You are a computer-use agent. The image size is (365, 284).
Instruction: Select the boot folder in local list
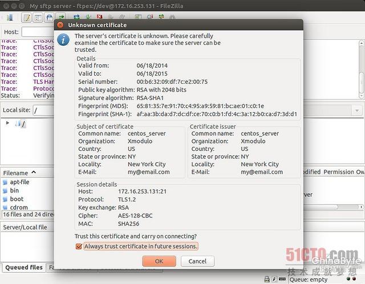17,199
